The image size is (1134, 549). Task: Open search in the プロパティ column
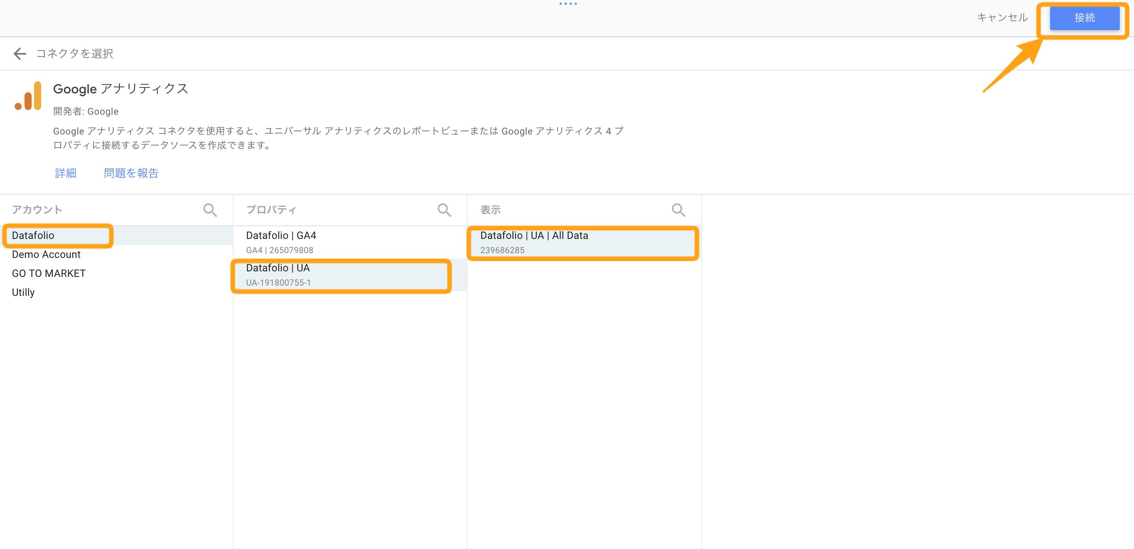click(x=444, y=210)
